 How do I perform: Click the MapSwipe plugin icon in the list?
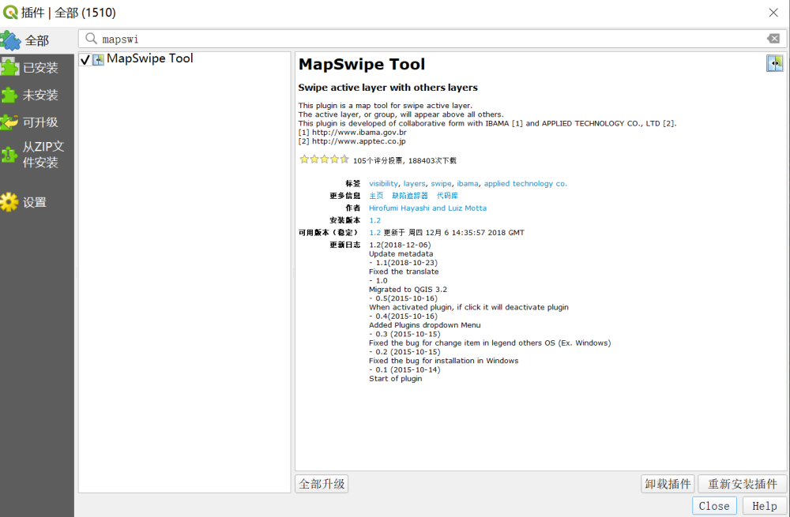point(98,60)
